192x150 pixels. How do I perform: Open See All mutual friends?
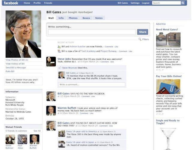tap(37, 131)
